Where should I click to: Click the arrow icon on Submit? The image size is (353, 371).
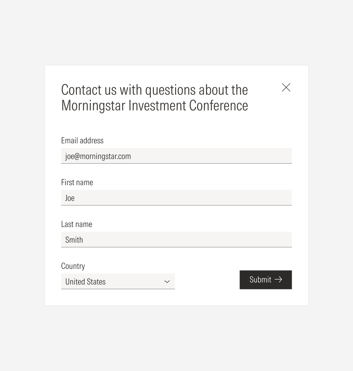click(x=278, y=279)
